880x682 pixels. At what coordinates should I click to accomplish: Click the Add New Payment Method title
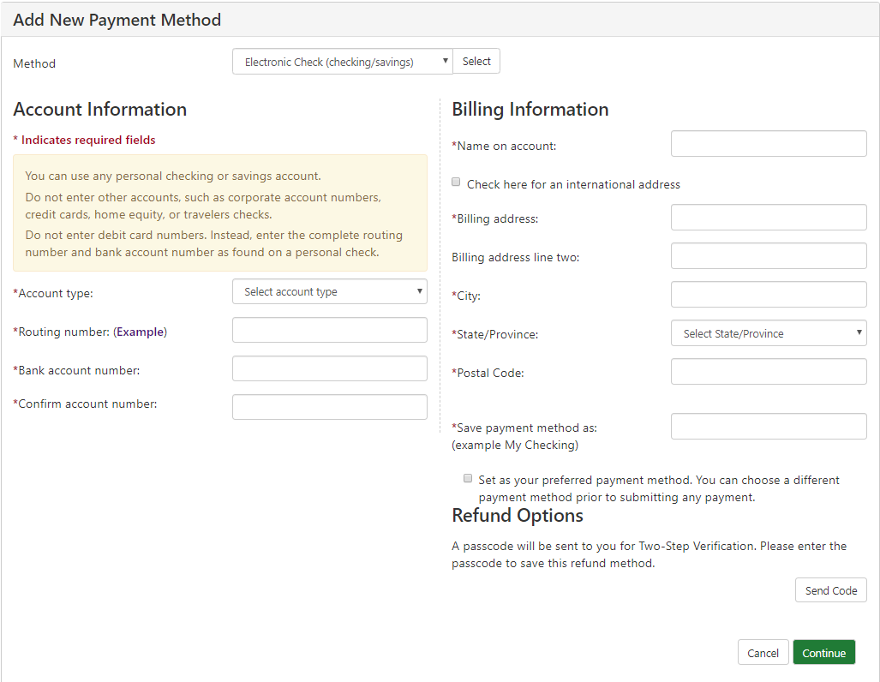(117, 21)
